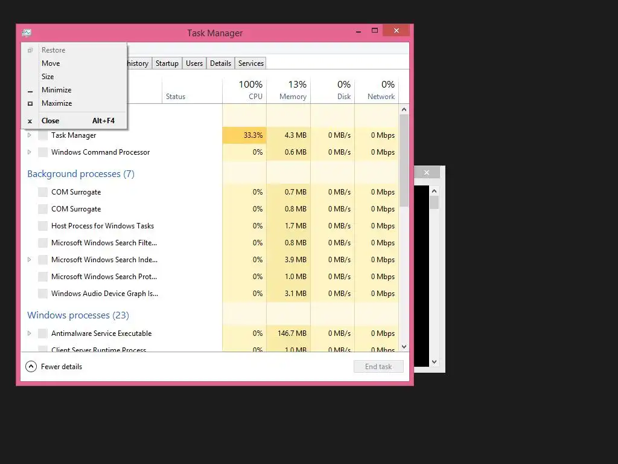Go to the Services tab
This screenshot has height=464, width=618.
tap(250, 63)
